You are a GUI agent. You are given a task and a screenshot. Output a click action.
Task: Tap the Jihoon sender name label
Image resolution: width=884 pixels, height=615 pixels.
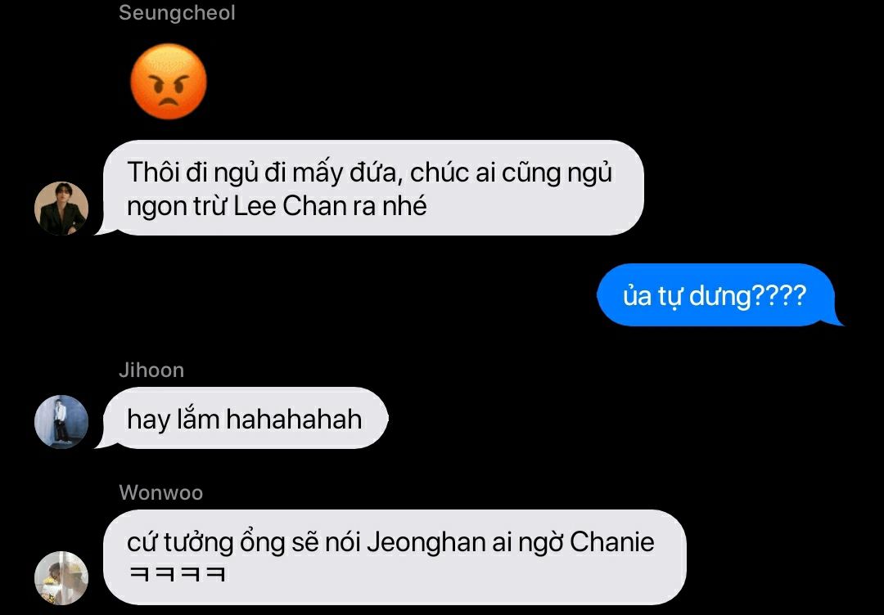click(x=151, y=370)
